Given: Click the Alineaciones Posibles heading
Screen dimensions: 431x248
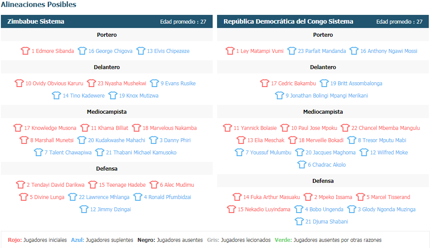Looking at the screenshot, I should click(x=39, y=4).
